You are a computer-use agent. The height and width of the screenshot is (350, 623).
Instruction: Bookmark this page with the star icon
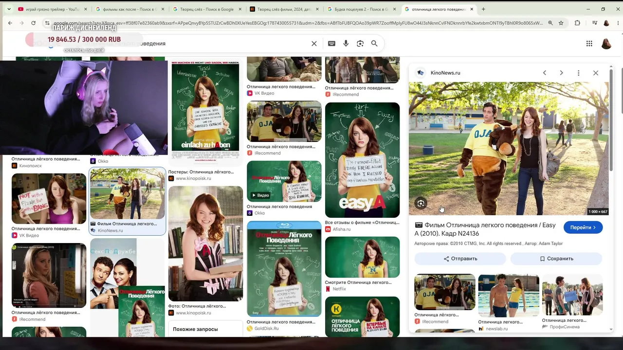(561, 23)
